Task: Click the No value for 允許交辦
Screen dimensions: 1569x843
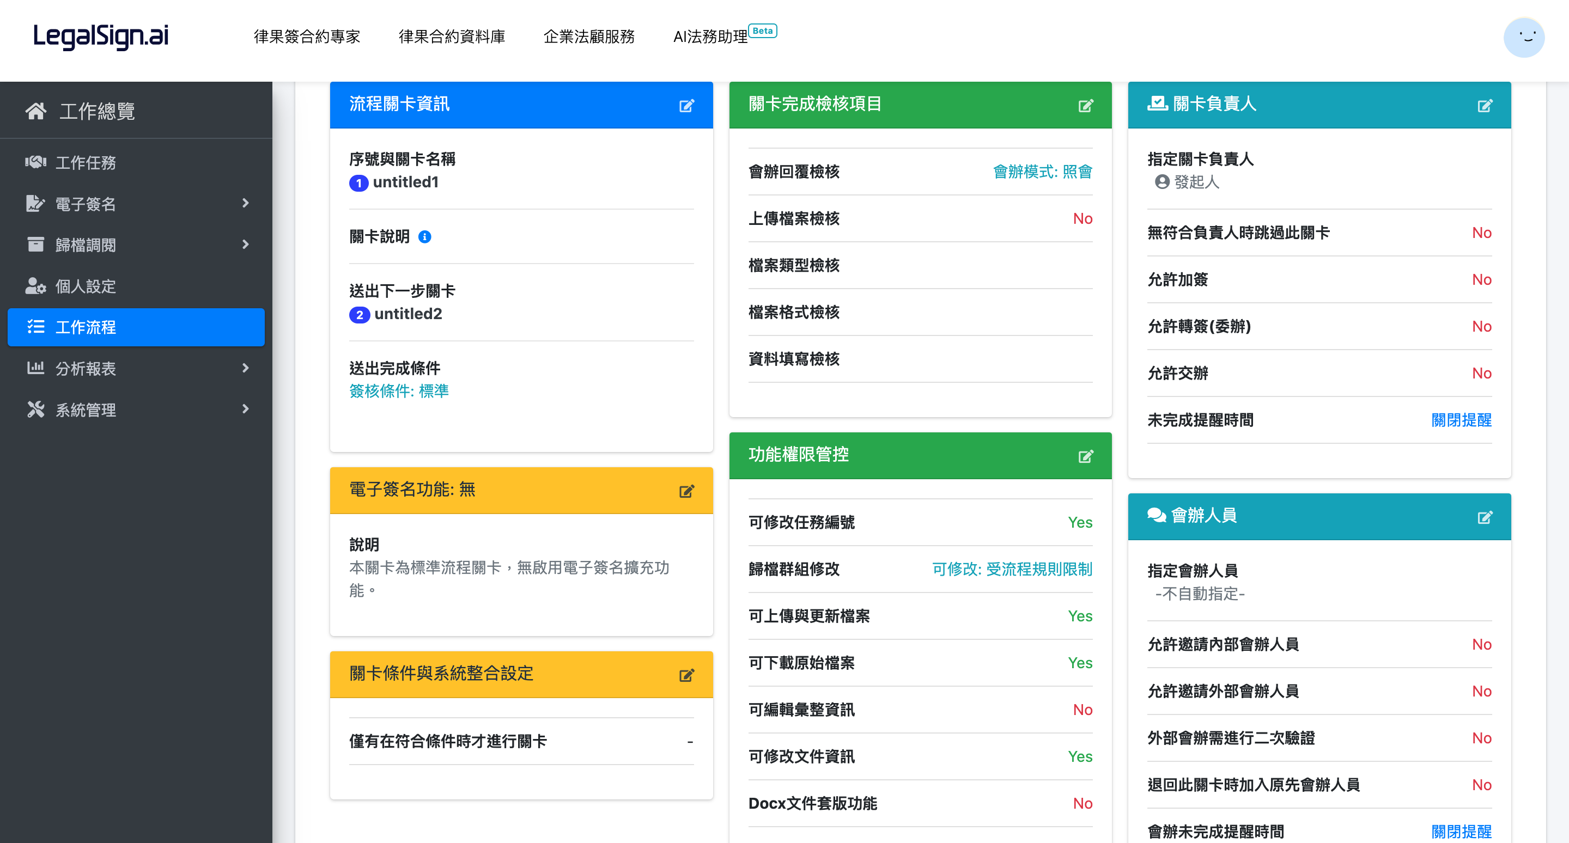Action: 1481,373
